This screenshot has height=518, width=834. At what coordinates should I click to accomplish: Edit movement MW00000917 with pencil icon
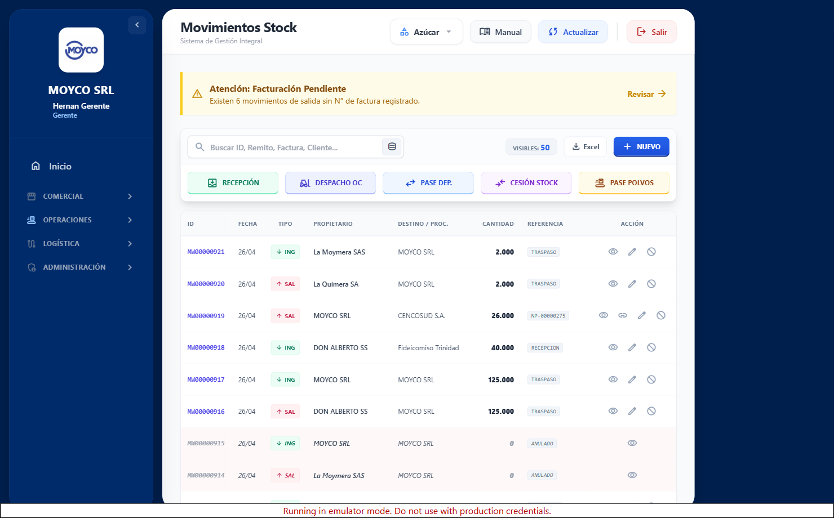tap(632, 379)
